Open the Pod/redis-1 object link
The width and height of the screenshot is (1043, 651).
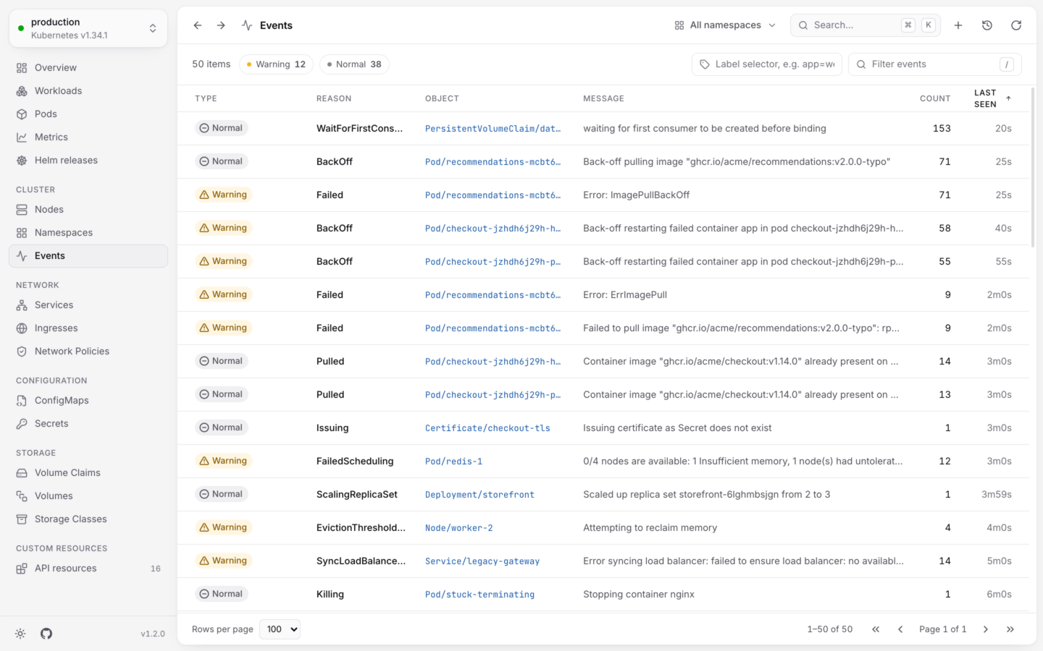point(453,461)
